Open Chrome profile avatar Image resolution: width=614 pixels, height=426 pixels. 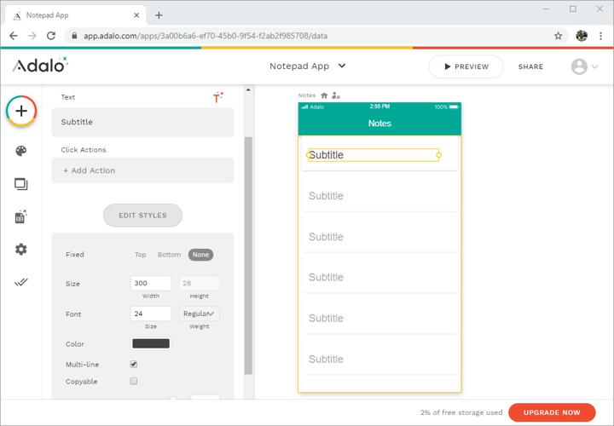(x=582, y=36)
